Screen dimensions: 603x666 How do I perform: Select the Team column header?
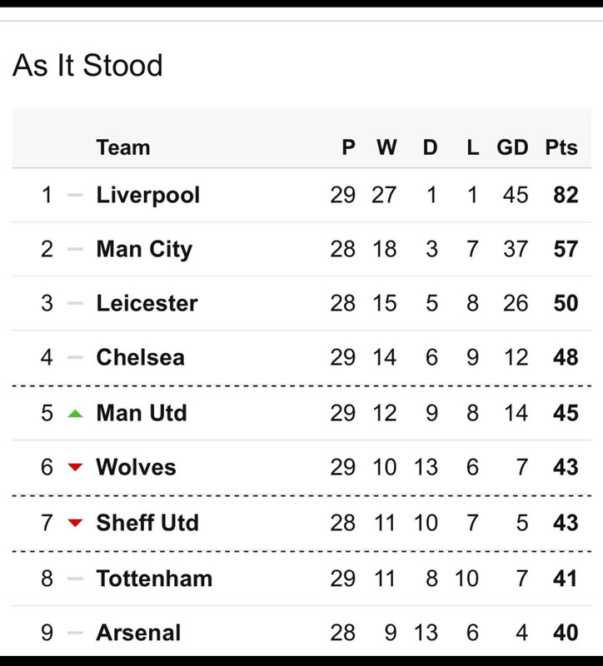123,148
